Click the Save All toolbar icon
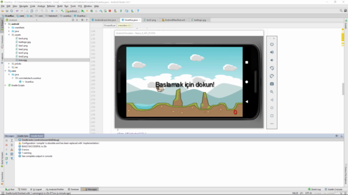The height and width of the screenshot is (195, 348). [x=7, y=11]
